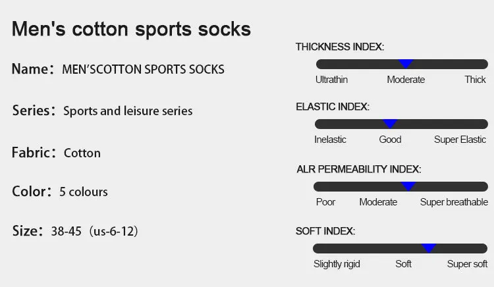Image resolution: width=494 pixels, height=287 pixels.
Task: Click the Sports and leisure series text
Action: pyautogui.click(x=128, y=111)
